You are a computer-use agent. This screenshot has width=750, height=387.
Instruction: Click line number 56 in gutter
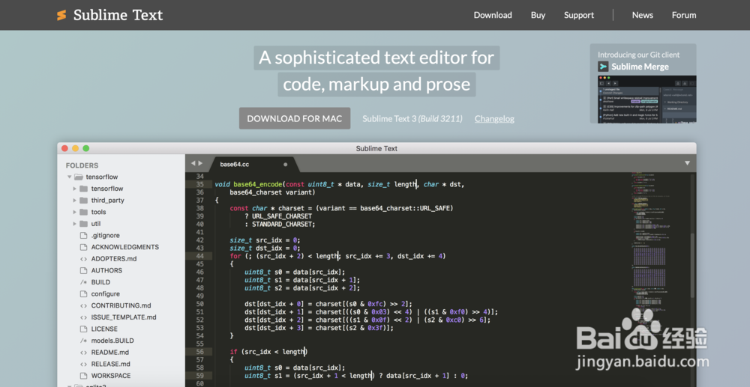click(199, 352)
